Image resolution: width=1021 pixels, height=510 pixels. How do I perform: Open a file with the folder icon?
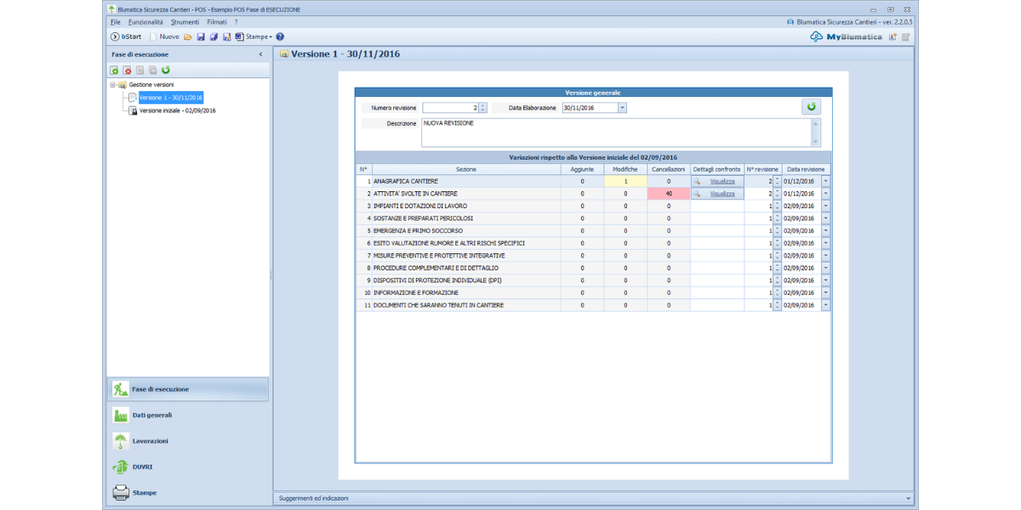click(x=188, y=37)
